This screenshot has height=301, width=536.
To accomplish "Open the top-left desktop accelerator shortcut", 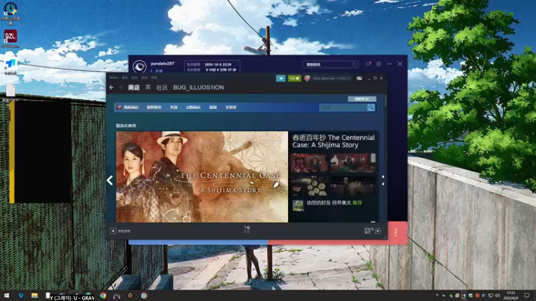I will point(11,12).
